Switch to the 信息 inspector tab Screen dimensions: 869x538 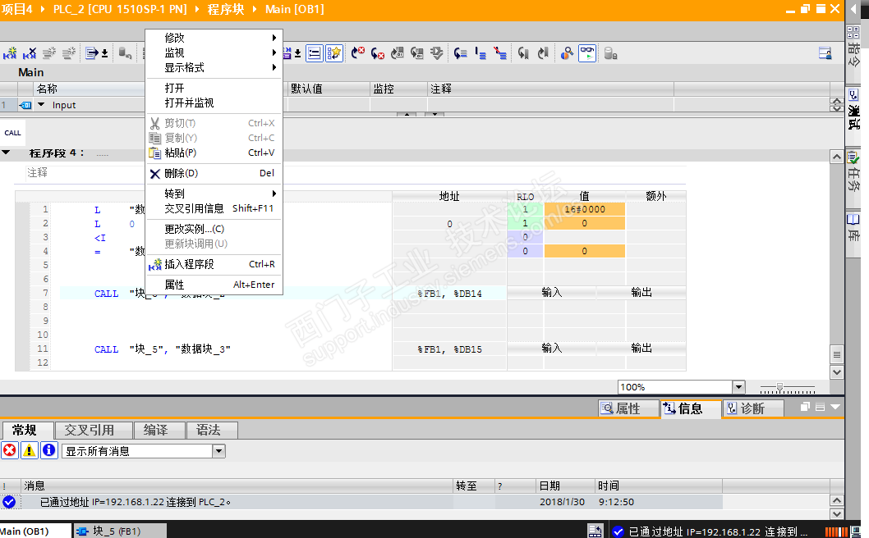[x=691, y=408]
